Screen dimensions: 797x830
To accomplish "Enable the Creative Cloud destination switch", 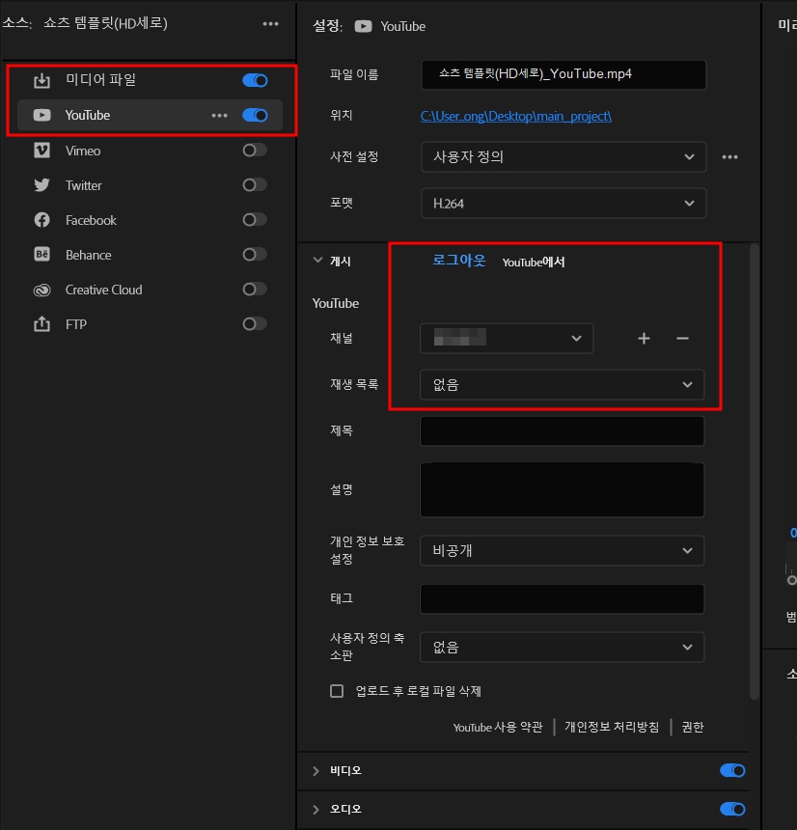I will [x=255, y=289].
